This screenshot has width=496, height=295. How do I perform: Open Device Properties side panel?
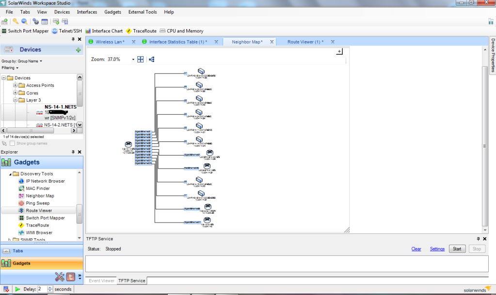pos(493,55)
